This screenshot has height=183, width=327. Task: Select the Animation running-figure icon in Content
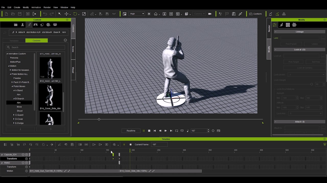(x=29, y=25)
